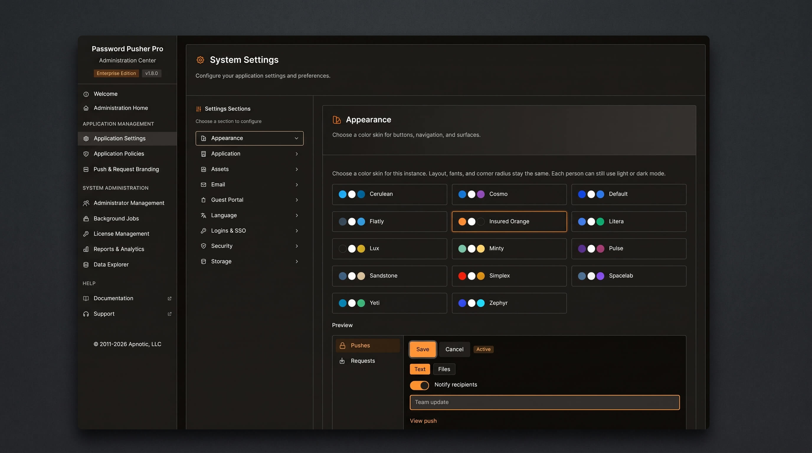This screenshot has width=812, height=453.
Task: Click the System Settings gear icon
Action: tap(200, 60)
